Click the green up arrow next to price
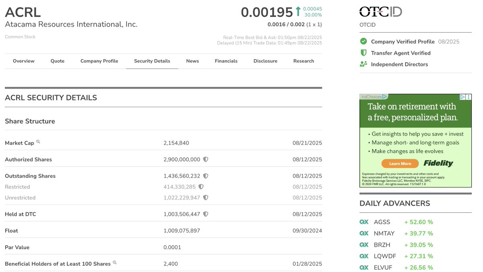This screenshot has width=483, height=272. tap(298, 11)
